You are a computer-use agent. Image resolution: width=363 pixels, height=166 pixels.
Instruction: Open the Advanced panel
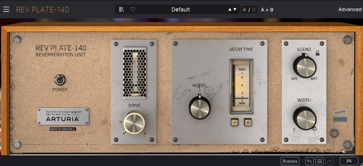click(350, 10)
